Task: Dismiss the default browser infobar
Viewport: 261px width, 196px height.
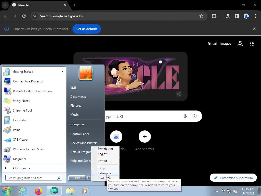Action: click(x=254, y=29)
